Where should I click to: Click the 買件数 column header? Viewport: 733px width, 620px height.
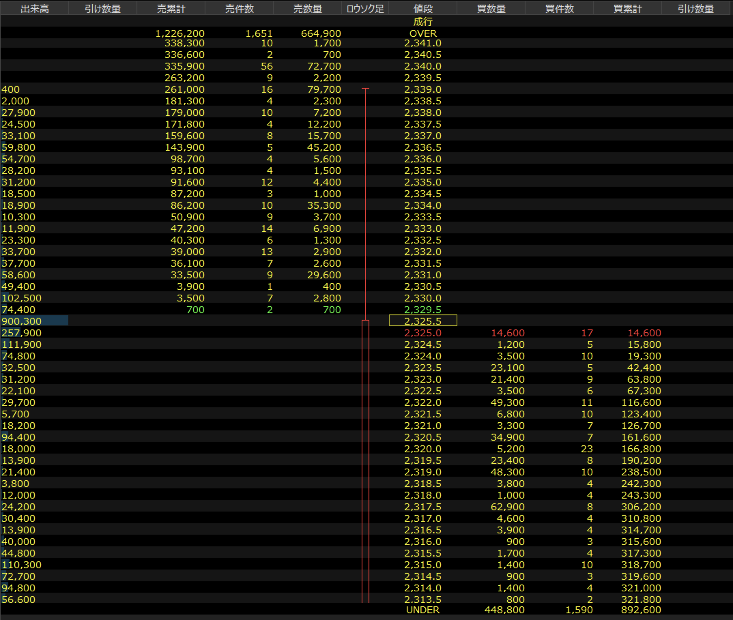559,9
